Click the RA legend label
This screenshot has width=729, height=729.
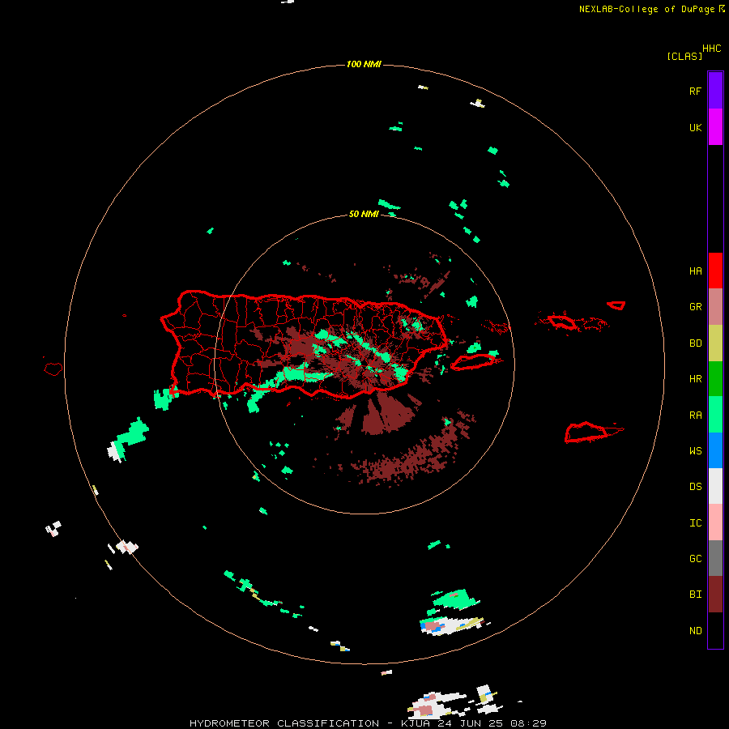coord(695,415)
